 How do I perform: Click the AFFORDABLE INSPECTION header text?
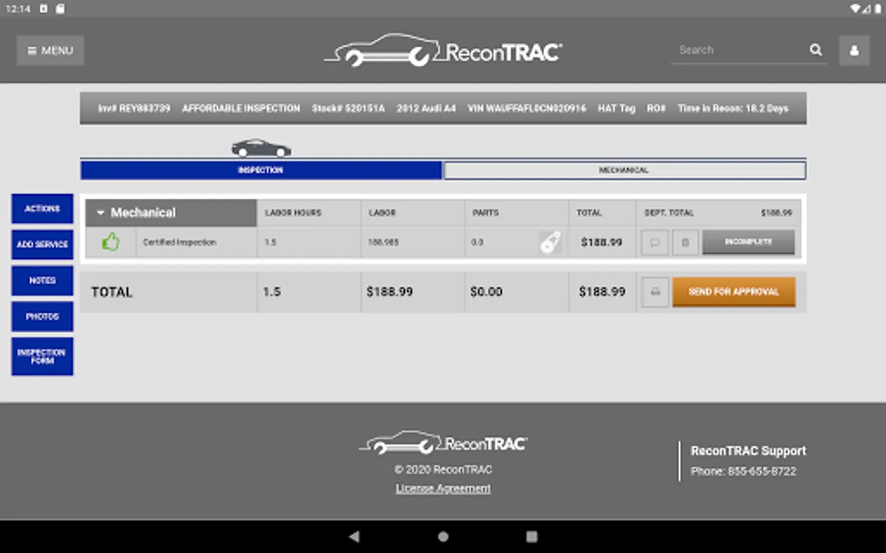(241, 108)
